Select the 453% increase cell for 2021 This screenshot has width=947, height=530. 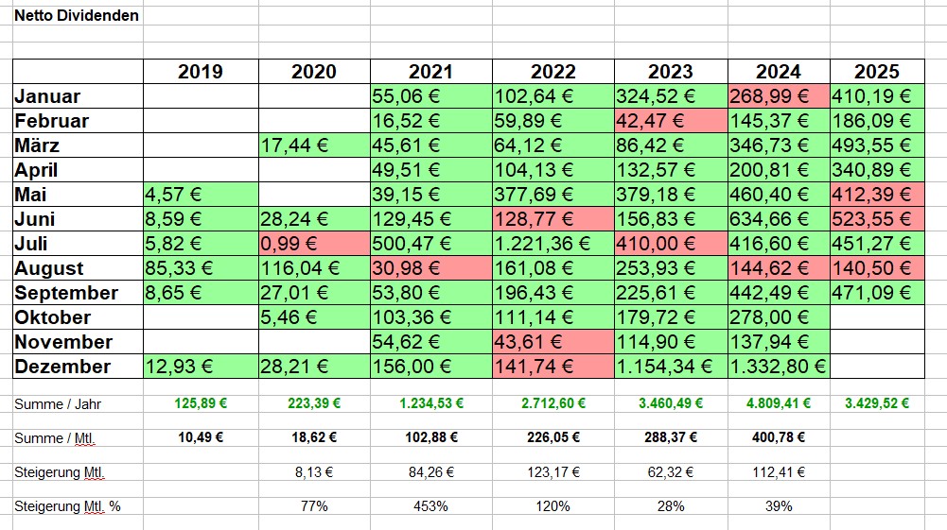(x=430, y=505)
